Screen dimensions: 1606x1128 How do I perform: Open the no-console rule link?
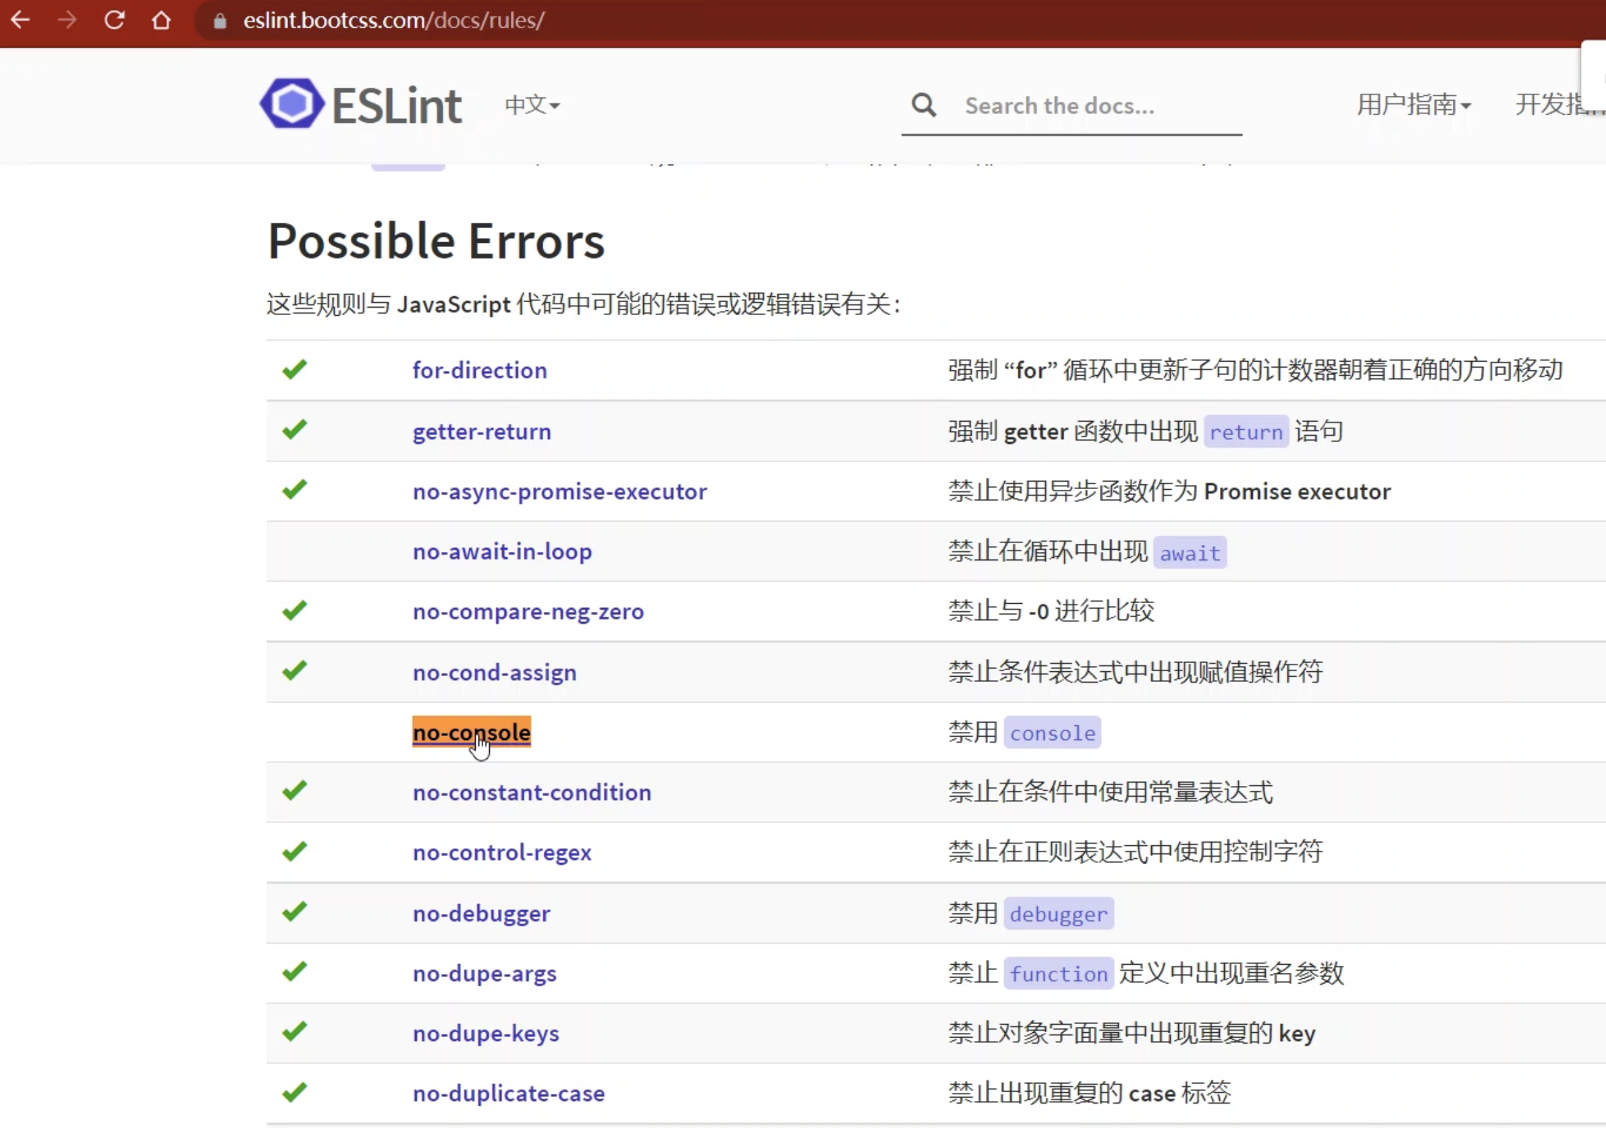pyautogui.click(x=471, y=732)
